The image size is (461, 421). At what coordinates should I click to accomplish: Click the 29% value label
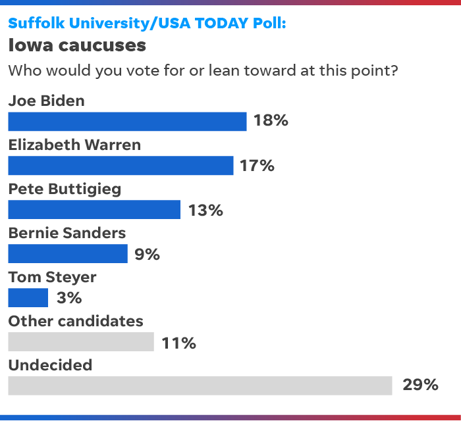click(420, 385)
